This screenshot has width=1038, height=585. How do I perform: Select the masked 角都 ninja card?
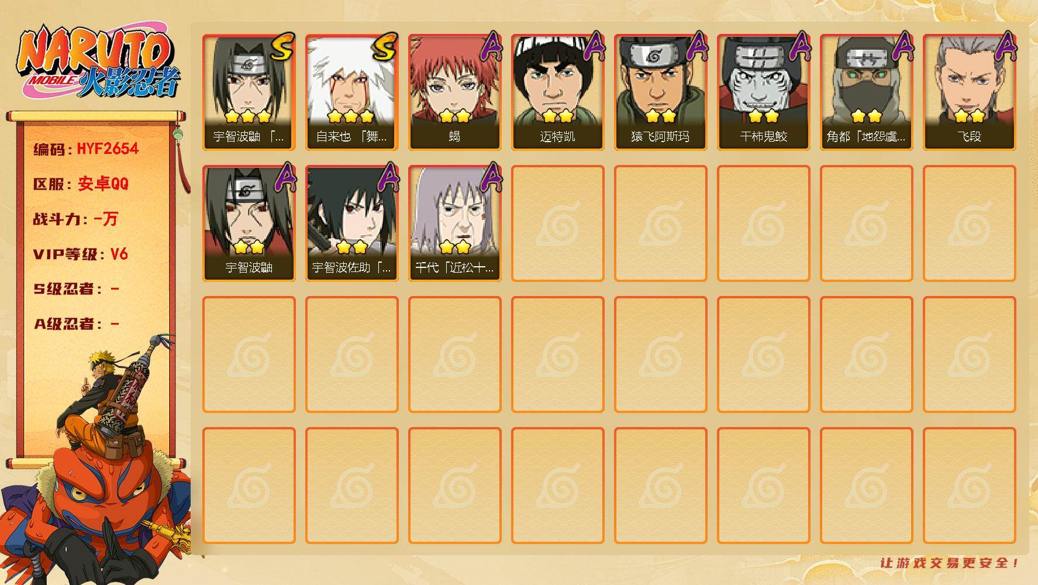(x=867, y=92)
